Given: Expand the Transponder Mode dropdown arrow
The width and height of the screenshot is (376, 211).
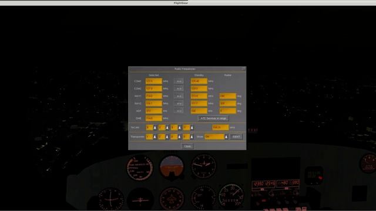Looking at the screenshot, I should tap(226, 137).
